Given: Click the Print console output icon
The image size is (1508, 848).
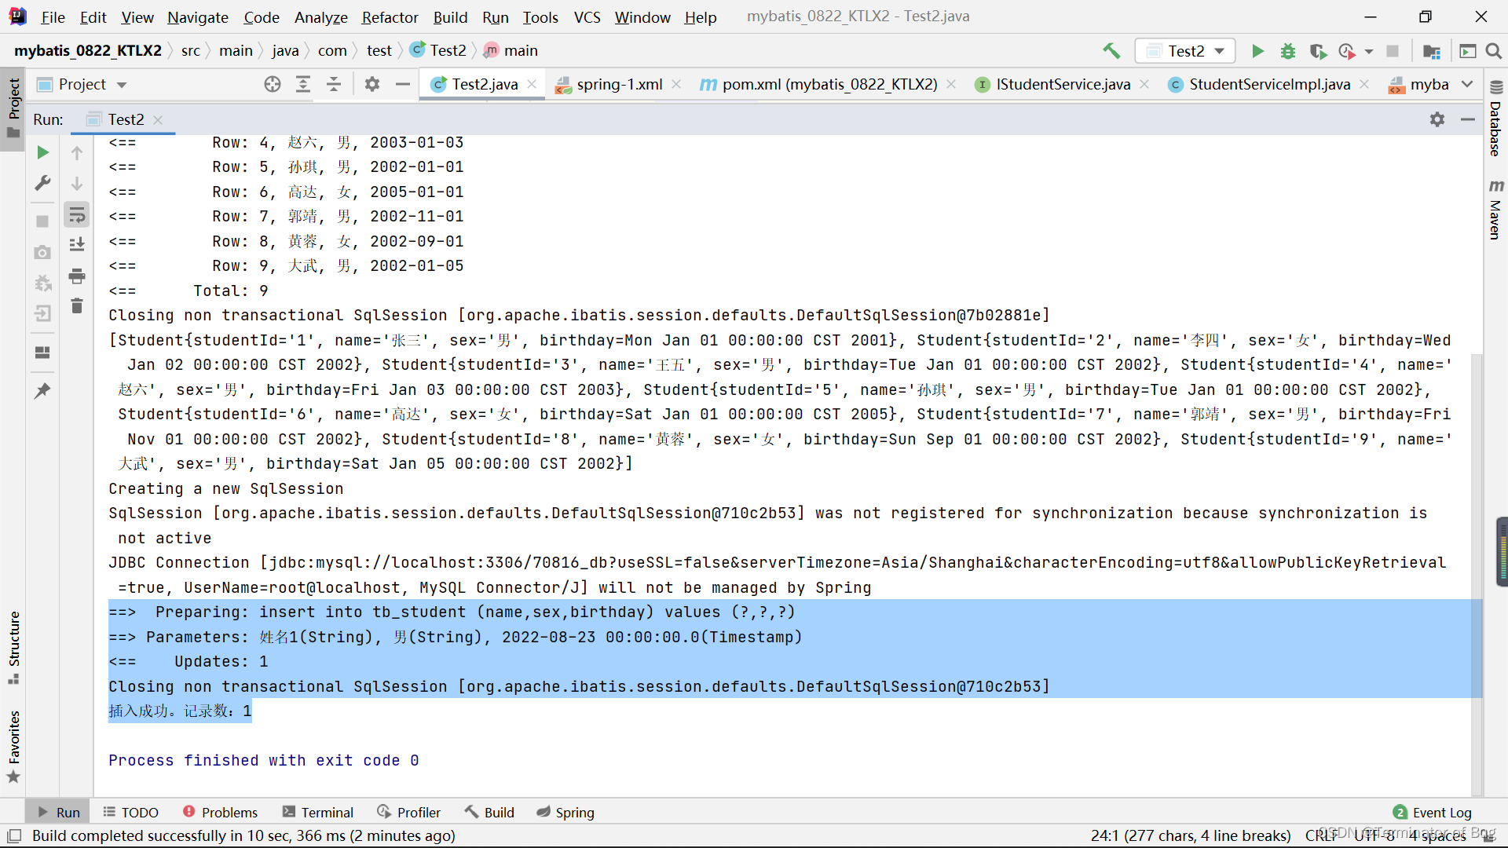Looking at the screenshot, I should [x=77, y=276].
